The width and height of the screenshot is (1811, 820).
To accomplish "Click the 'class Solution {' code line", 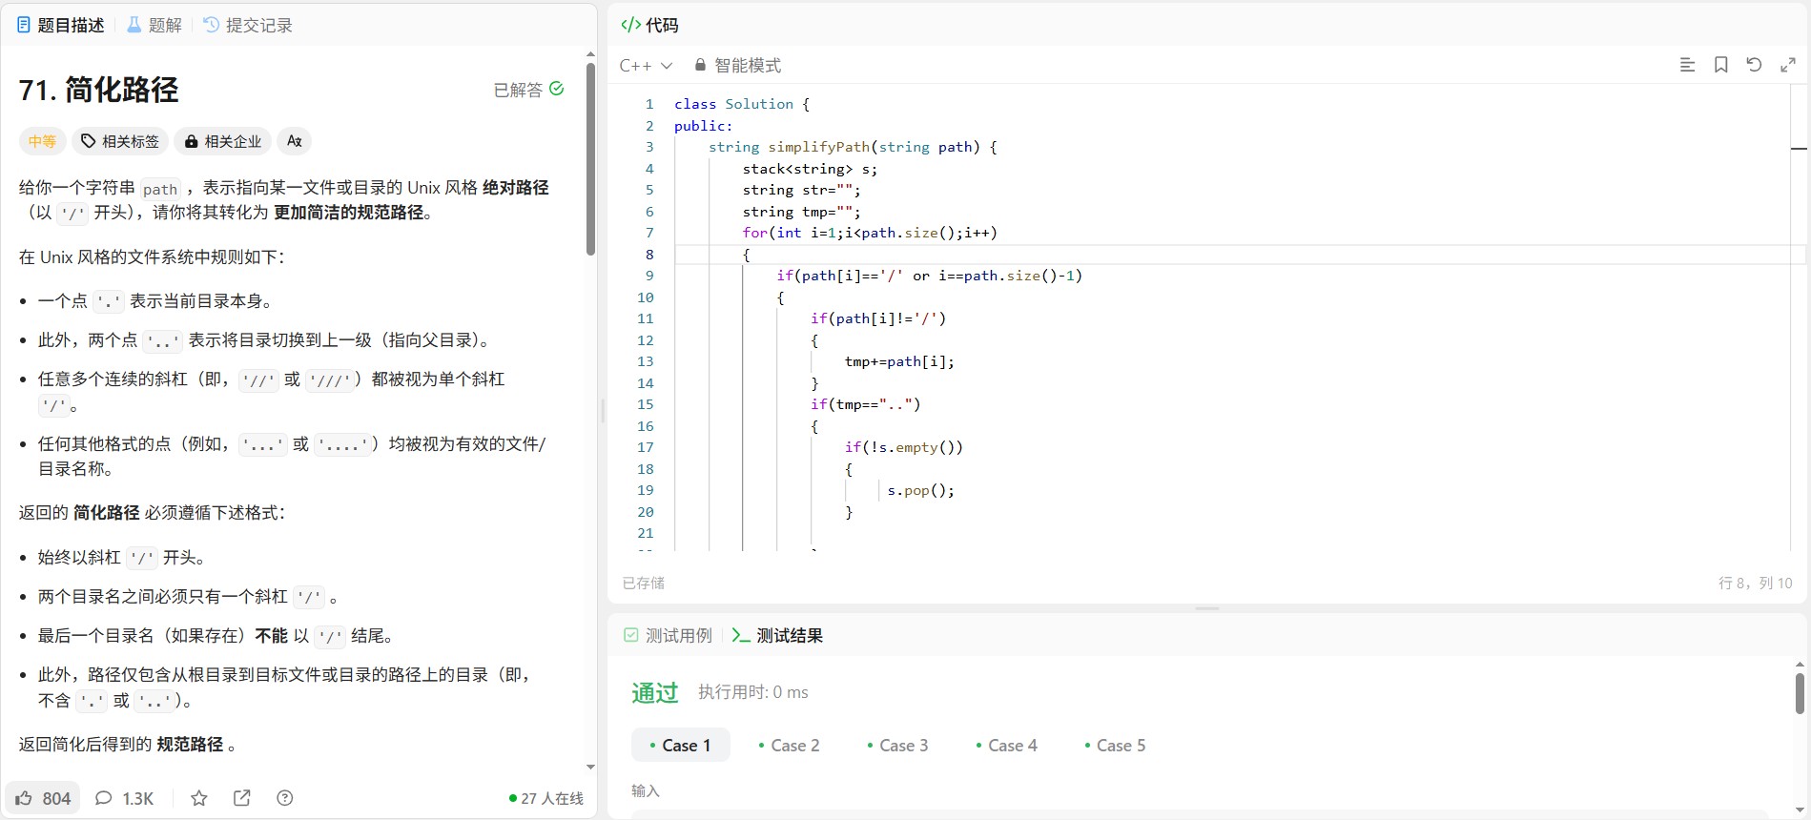I will [x=742, y=104].
